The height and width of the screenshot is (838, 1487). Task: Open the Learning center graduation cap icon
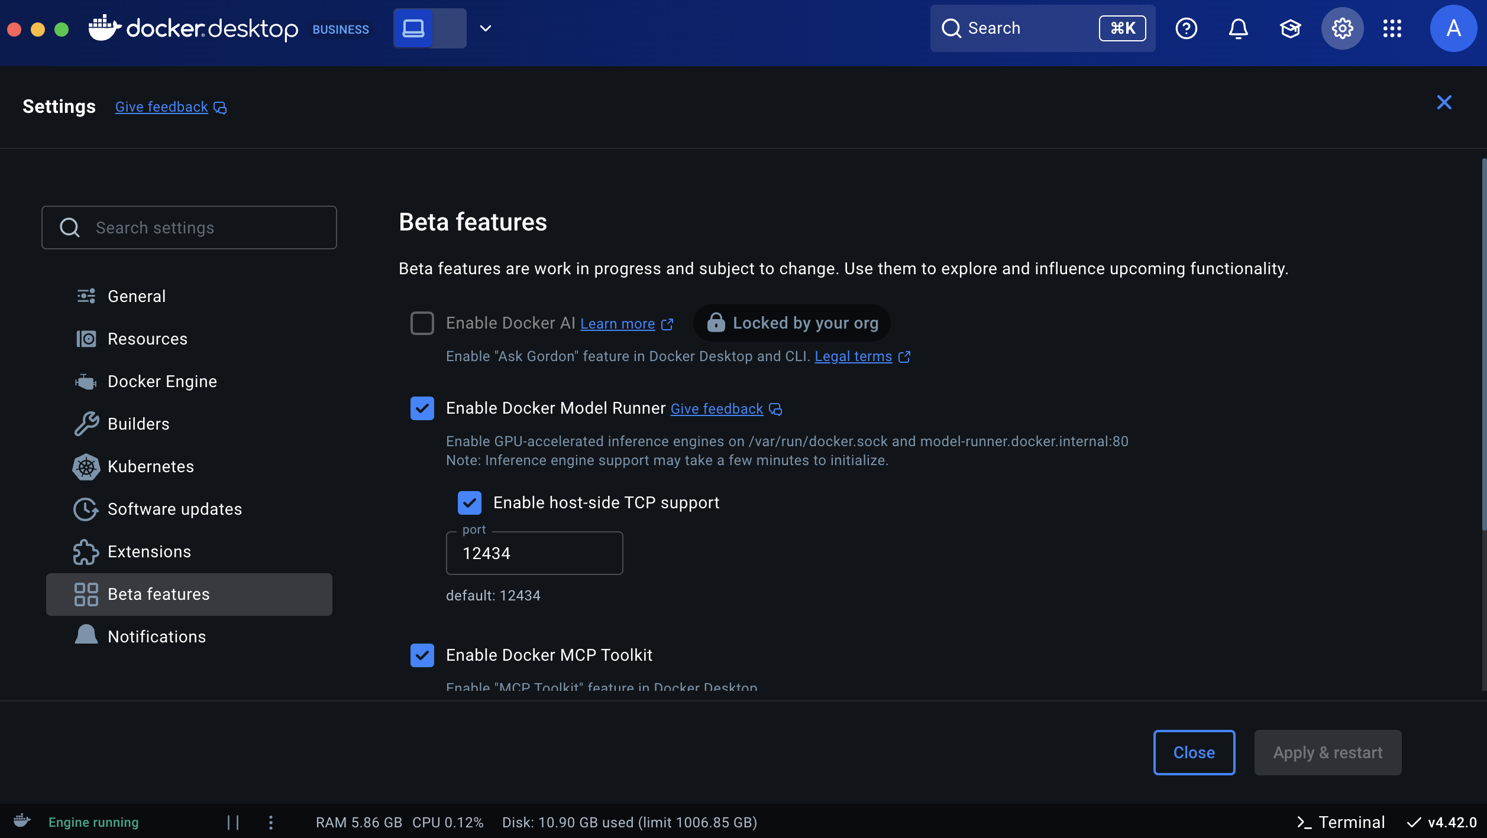click(1290, 28)
